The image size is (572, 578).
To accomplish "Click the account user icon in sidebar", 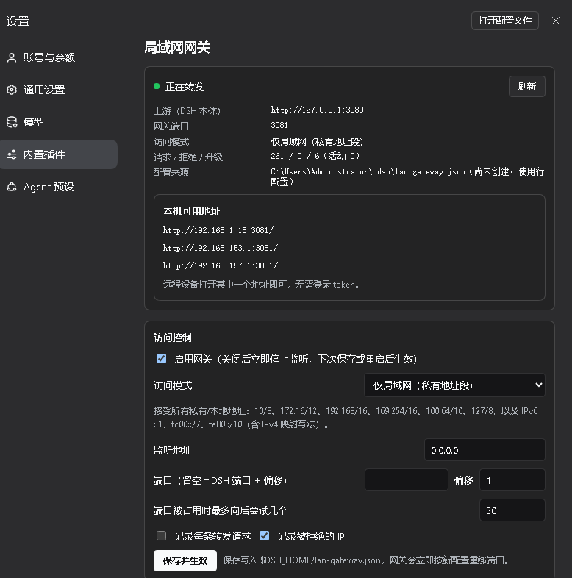I will [x=12, y=57].
